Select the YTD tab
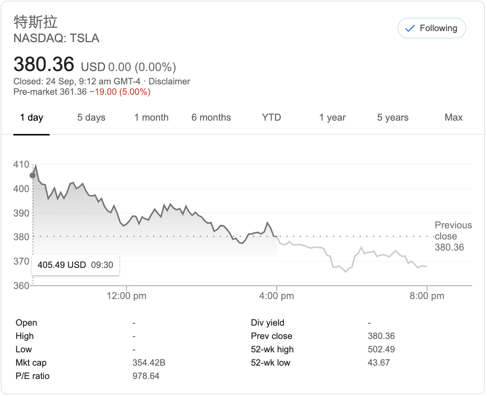 pyautogui.click(x=271, y=118)
